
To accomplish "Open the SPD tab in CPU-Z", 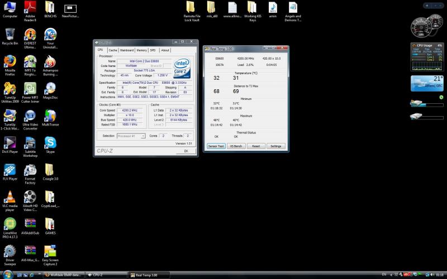I will [153, 50].
